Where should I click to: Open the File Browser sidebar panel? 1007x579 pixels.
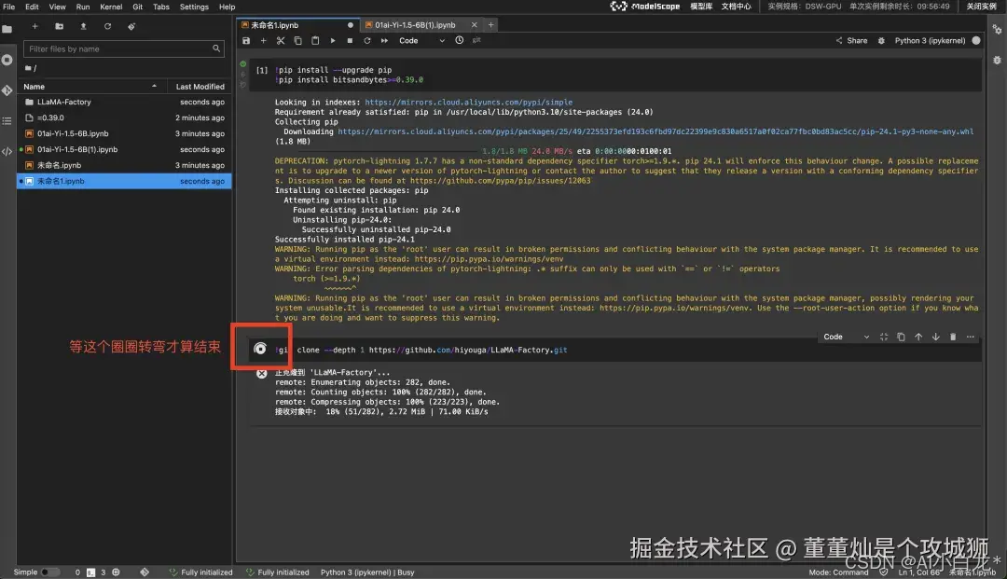[7, 29]
